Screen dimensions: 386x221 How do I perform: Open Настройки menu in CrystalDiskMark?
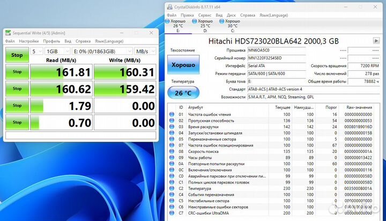coord(29,41)
